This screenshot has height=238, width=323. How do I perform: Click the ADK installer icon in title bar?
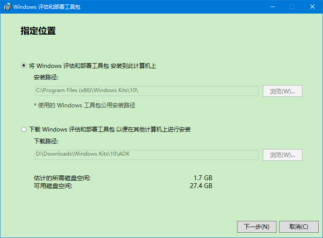tap(7, 7)
